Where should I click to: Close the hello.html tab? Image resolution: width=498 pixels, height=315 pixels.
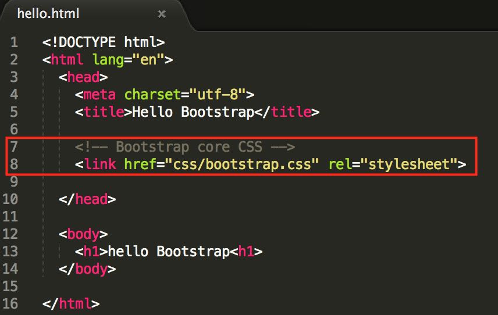(x=162, y=13)
